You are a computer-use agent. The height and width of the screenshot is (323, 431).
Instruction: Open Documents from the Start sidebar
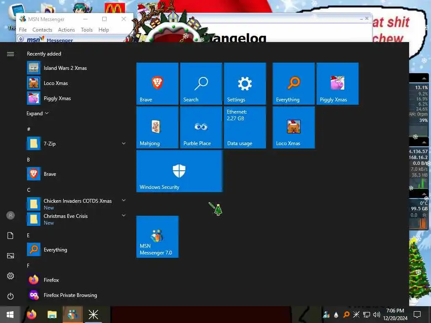coord(11,236)
